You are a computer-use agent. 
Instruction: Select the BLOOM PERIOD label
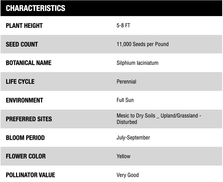25,138
